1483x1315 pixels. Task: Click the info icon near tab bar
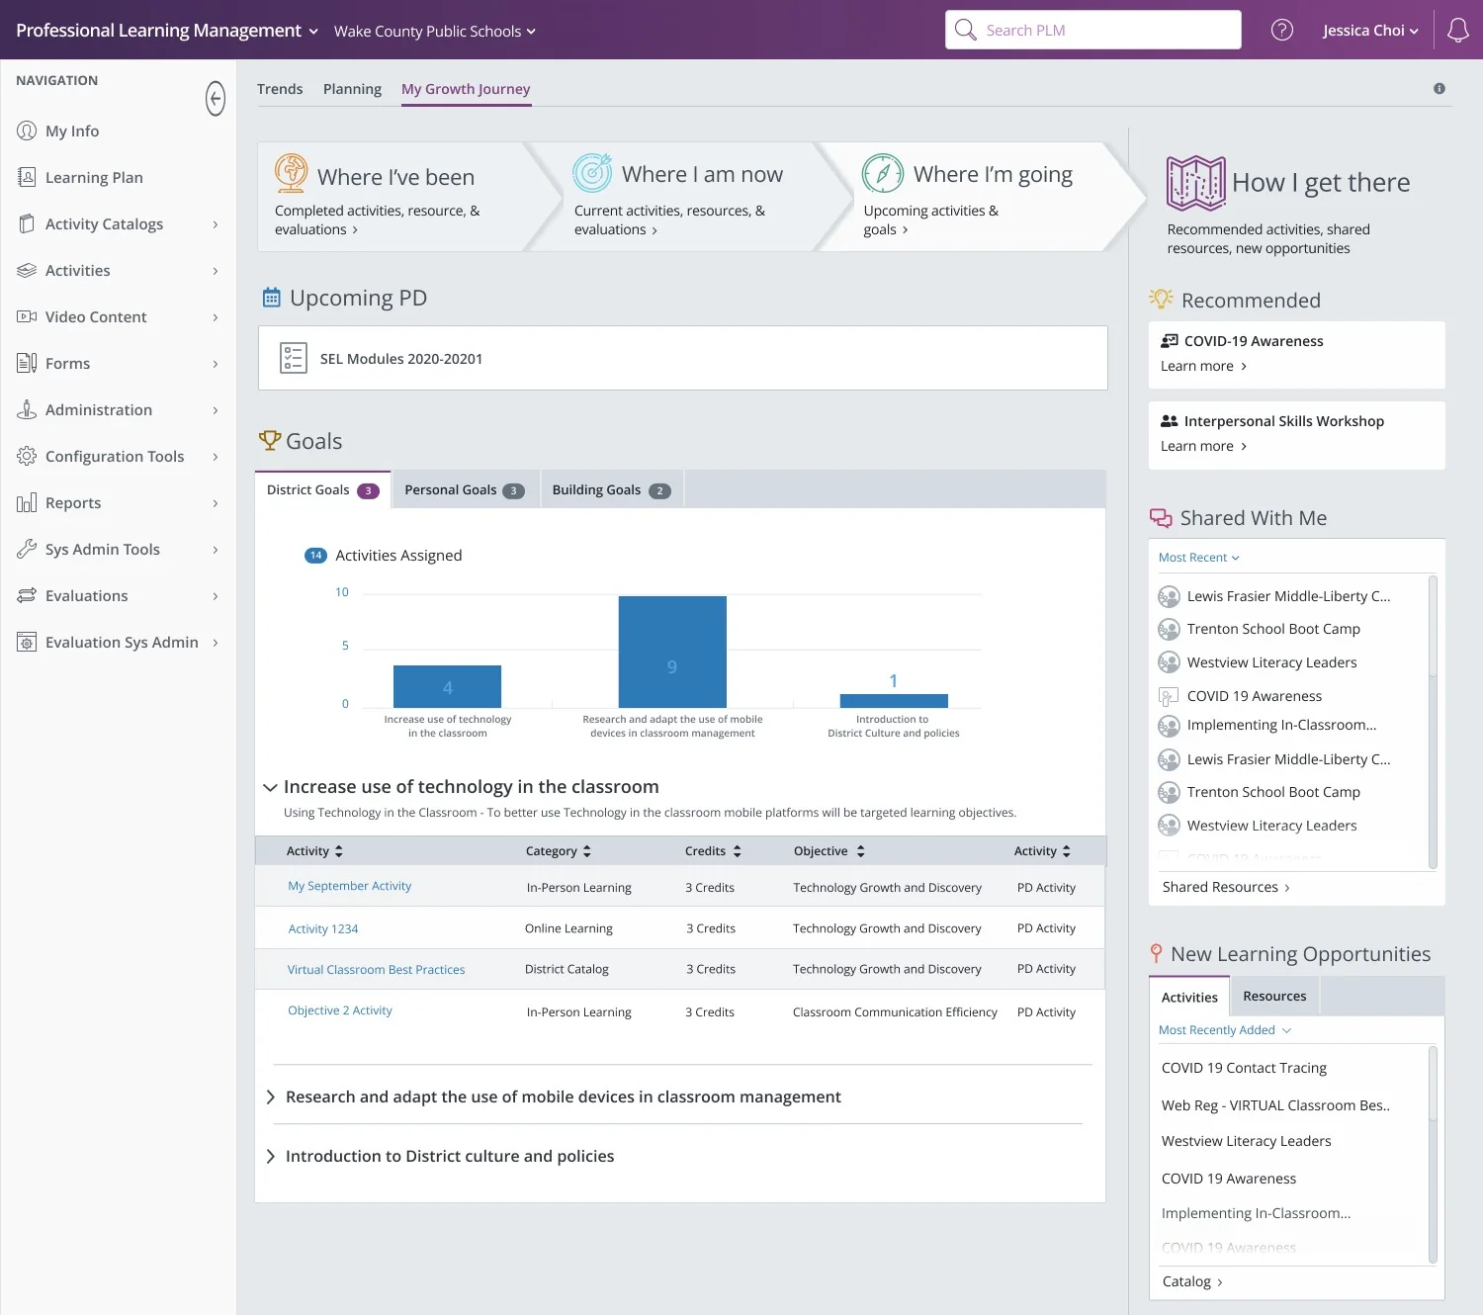pyautogui.click(x=1439, y=88)
